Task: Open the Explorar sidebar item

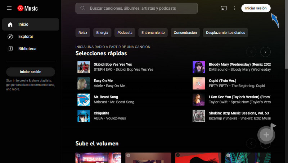Action: click(x=31, y=37)
